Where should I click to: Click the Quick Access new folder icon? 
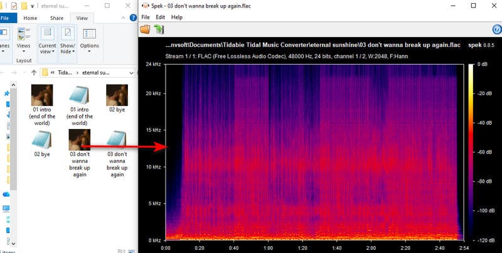24,6
